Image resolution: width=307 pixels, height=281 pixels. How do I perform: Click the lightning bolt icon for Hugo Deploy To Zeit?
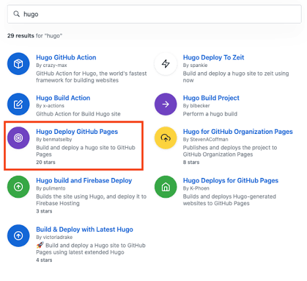166,64
